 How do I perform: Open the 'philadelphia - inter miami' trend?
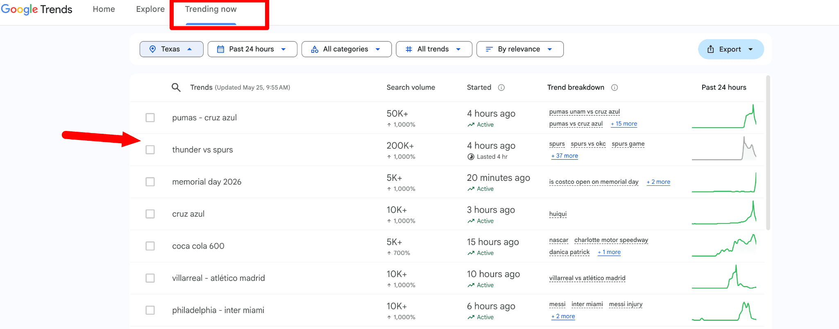(218, 310)
